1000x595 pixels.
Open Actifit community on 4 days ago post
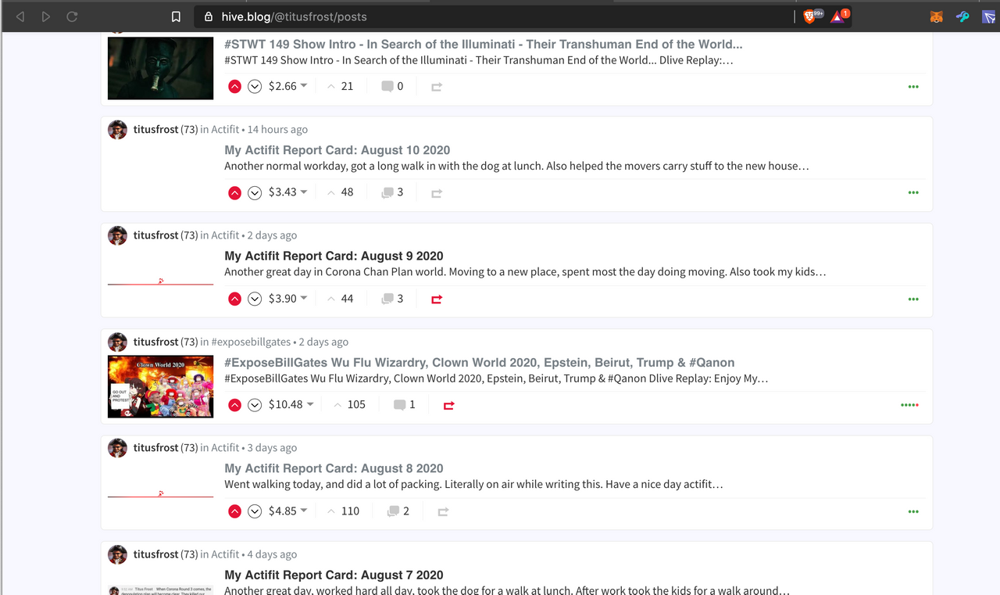click(x=225, y=554)
